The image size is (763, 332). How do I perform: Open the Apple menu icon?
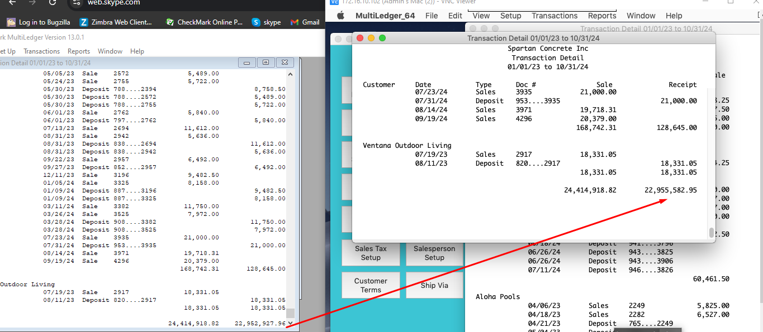(340, 16)
